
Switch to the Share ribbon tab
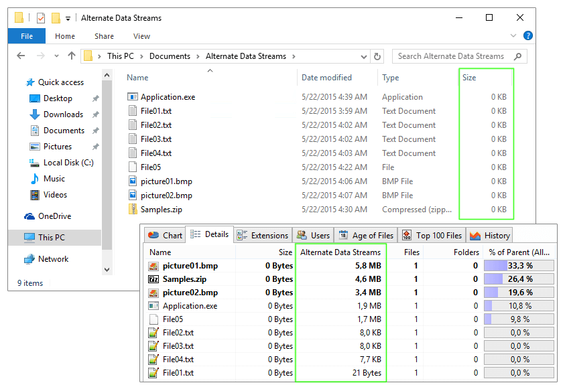pyautogui.click(x=103, y=35)
